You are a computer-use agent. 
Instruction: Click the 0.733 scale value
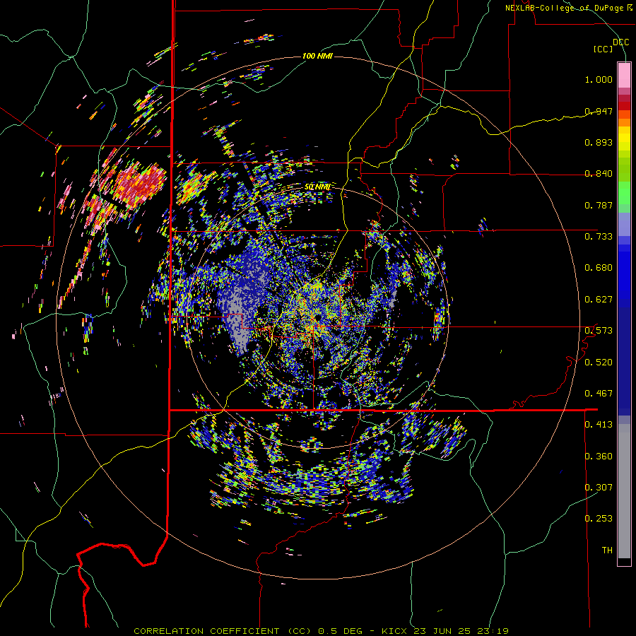tap(599, 237)
